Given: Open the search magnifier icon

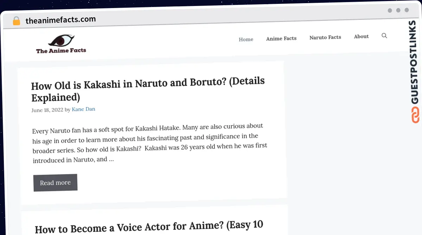Looking at the screenshot, I should tap(384, 36).
